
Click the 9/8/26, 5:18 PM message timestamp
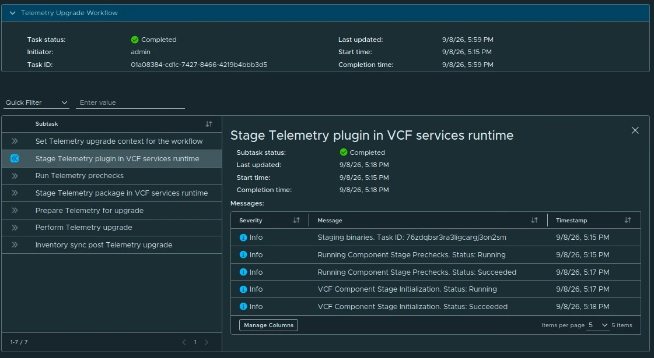[x=582, y=306]
